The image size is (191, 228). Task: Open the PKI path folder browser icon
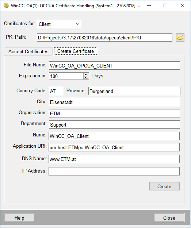(180, 38)
